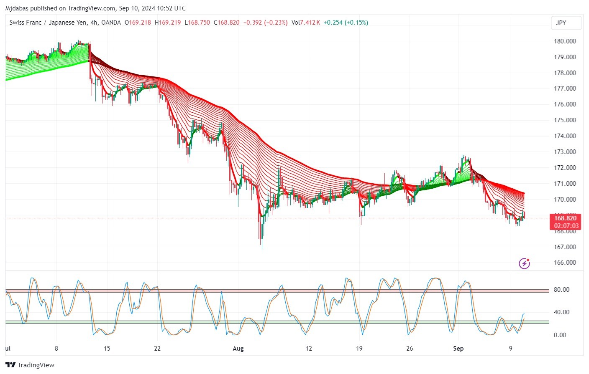The image size is (589, 374).
Task: Click the Vol 7.412K volume readout
Action: 306,23
